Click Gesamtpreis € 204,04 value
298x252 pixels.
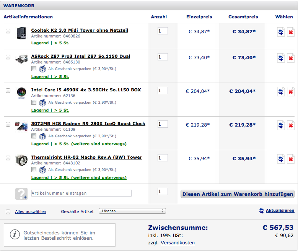[243, 91]
